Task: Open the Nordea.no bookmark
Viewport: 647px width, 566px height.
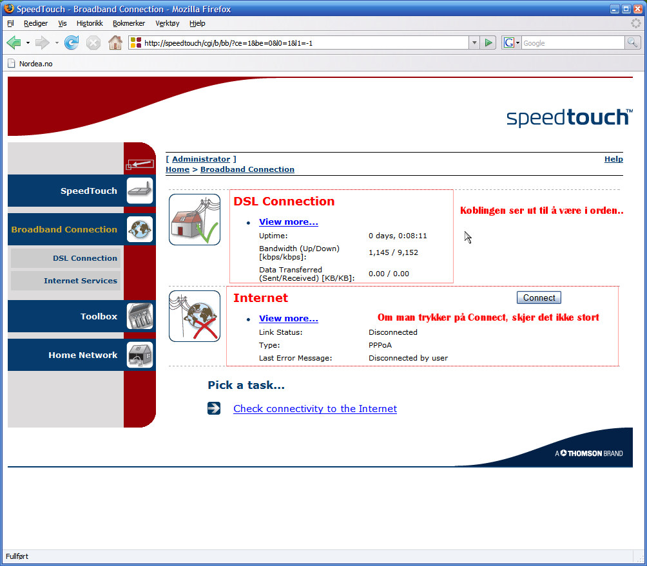Action: 35,64
